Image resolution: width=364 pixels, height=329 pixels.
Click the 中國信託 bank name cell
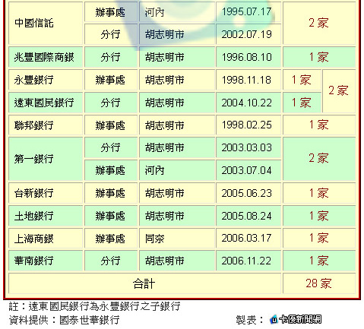point(46,23)
